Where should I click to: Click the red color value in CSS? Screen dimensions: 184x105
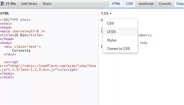click(x=143, y=43)
